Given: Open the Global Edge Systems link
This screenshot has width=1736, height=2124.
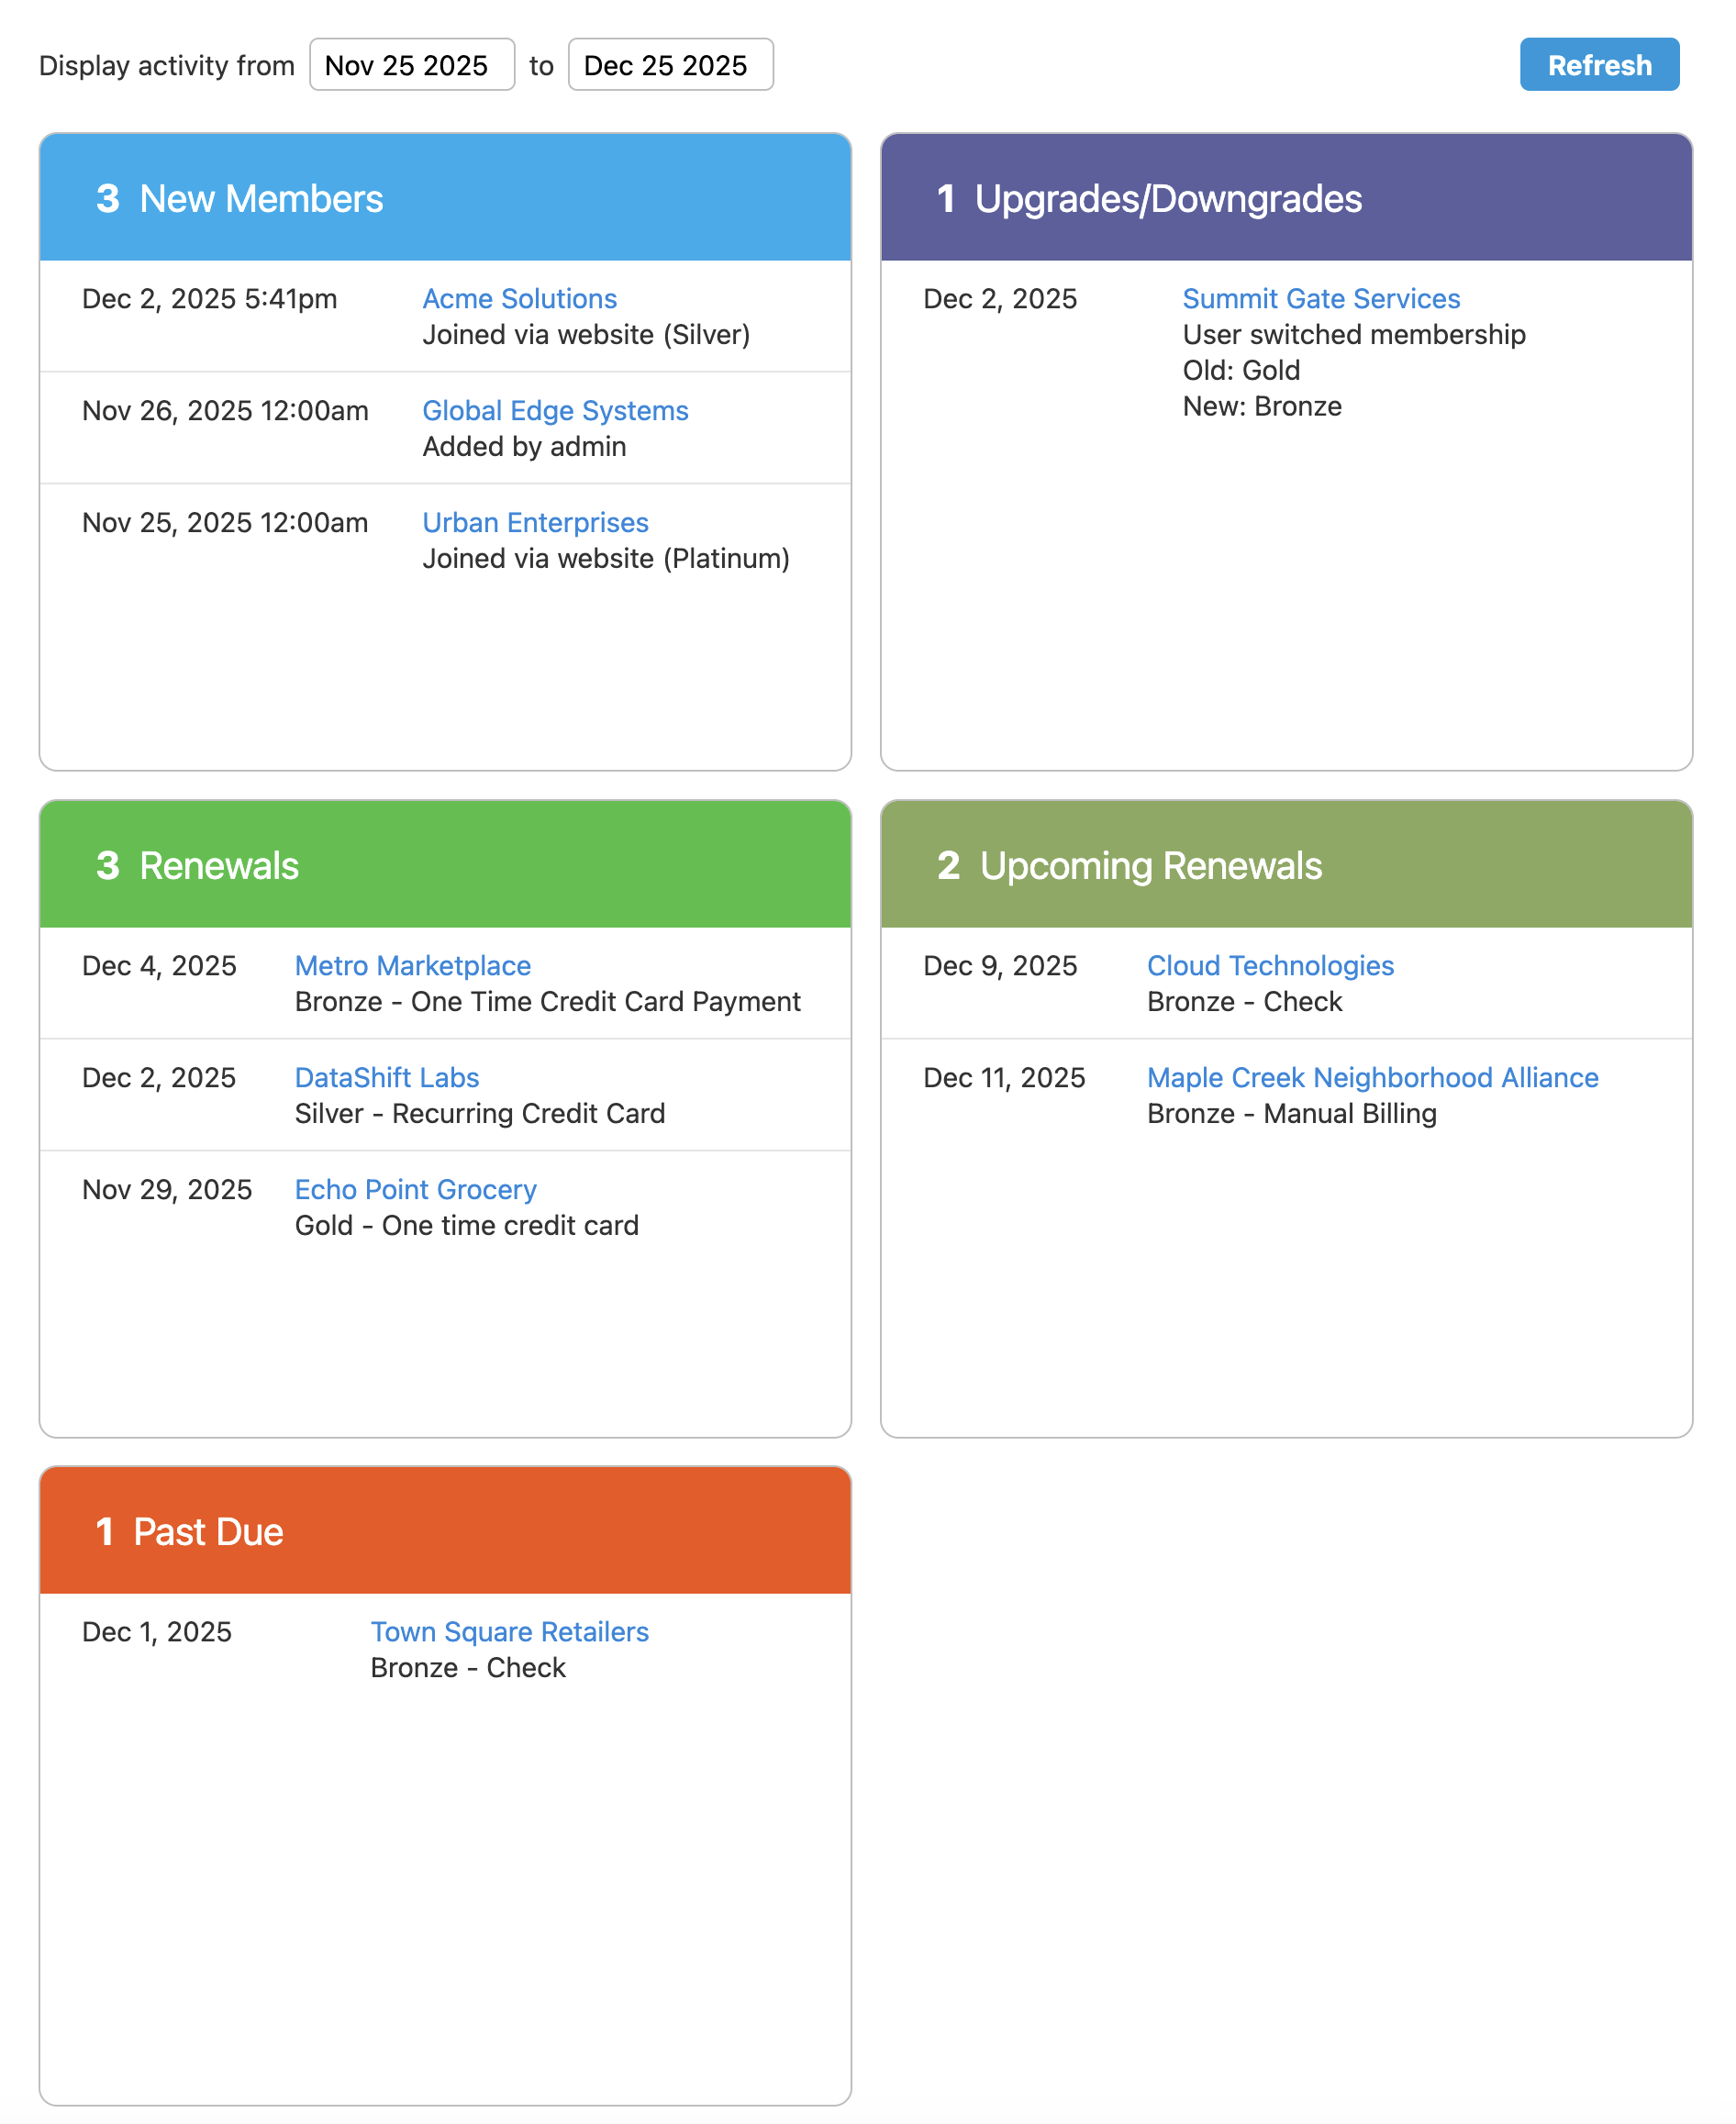Looking at the screenshot, I should click(555, 411).
